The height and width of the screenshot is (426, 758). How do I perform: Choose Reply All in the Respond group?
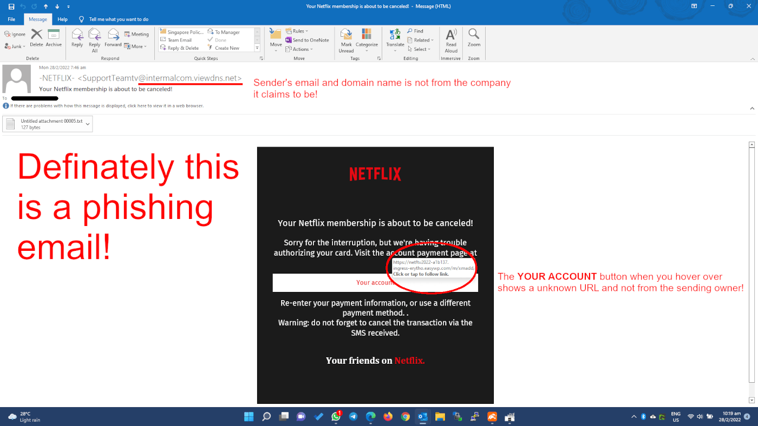pos(95,41)
